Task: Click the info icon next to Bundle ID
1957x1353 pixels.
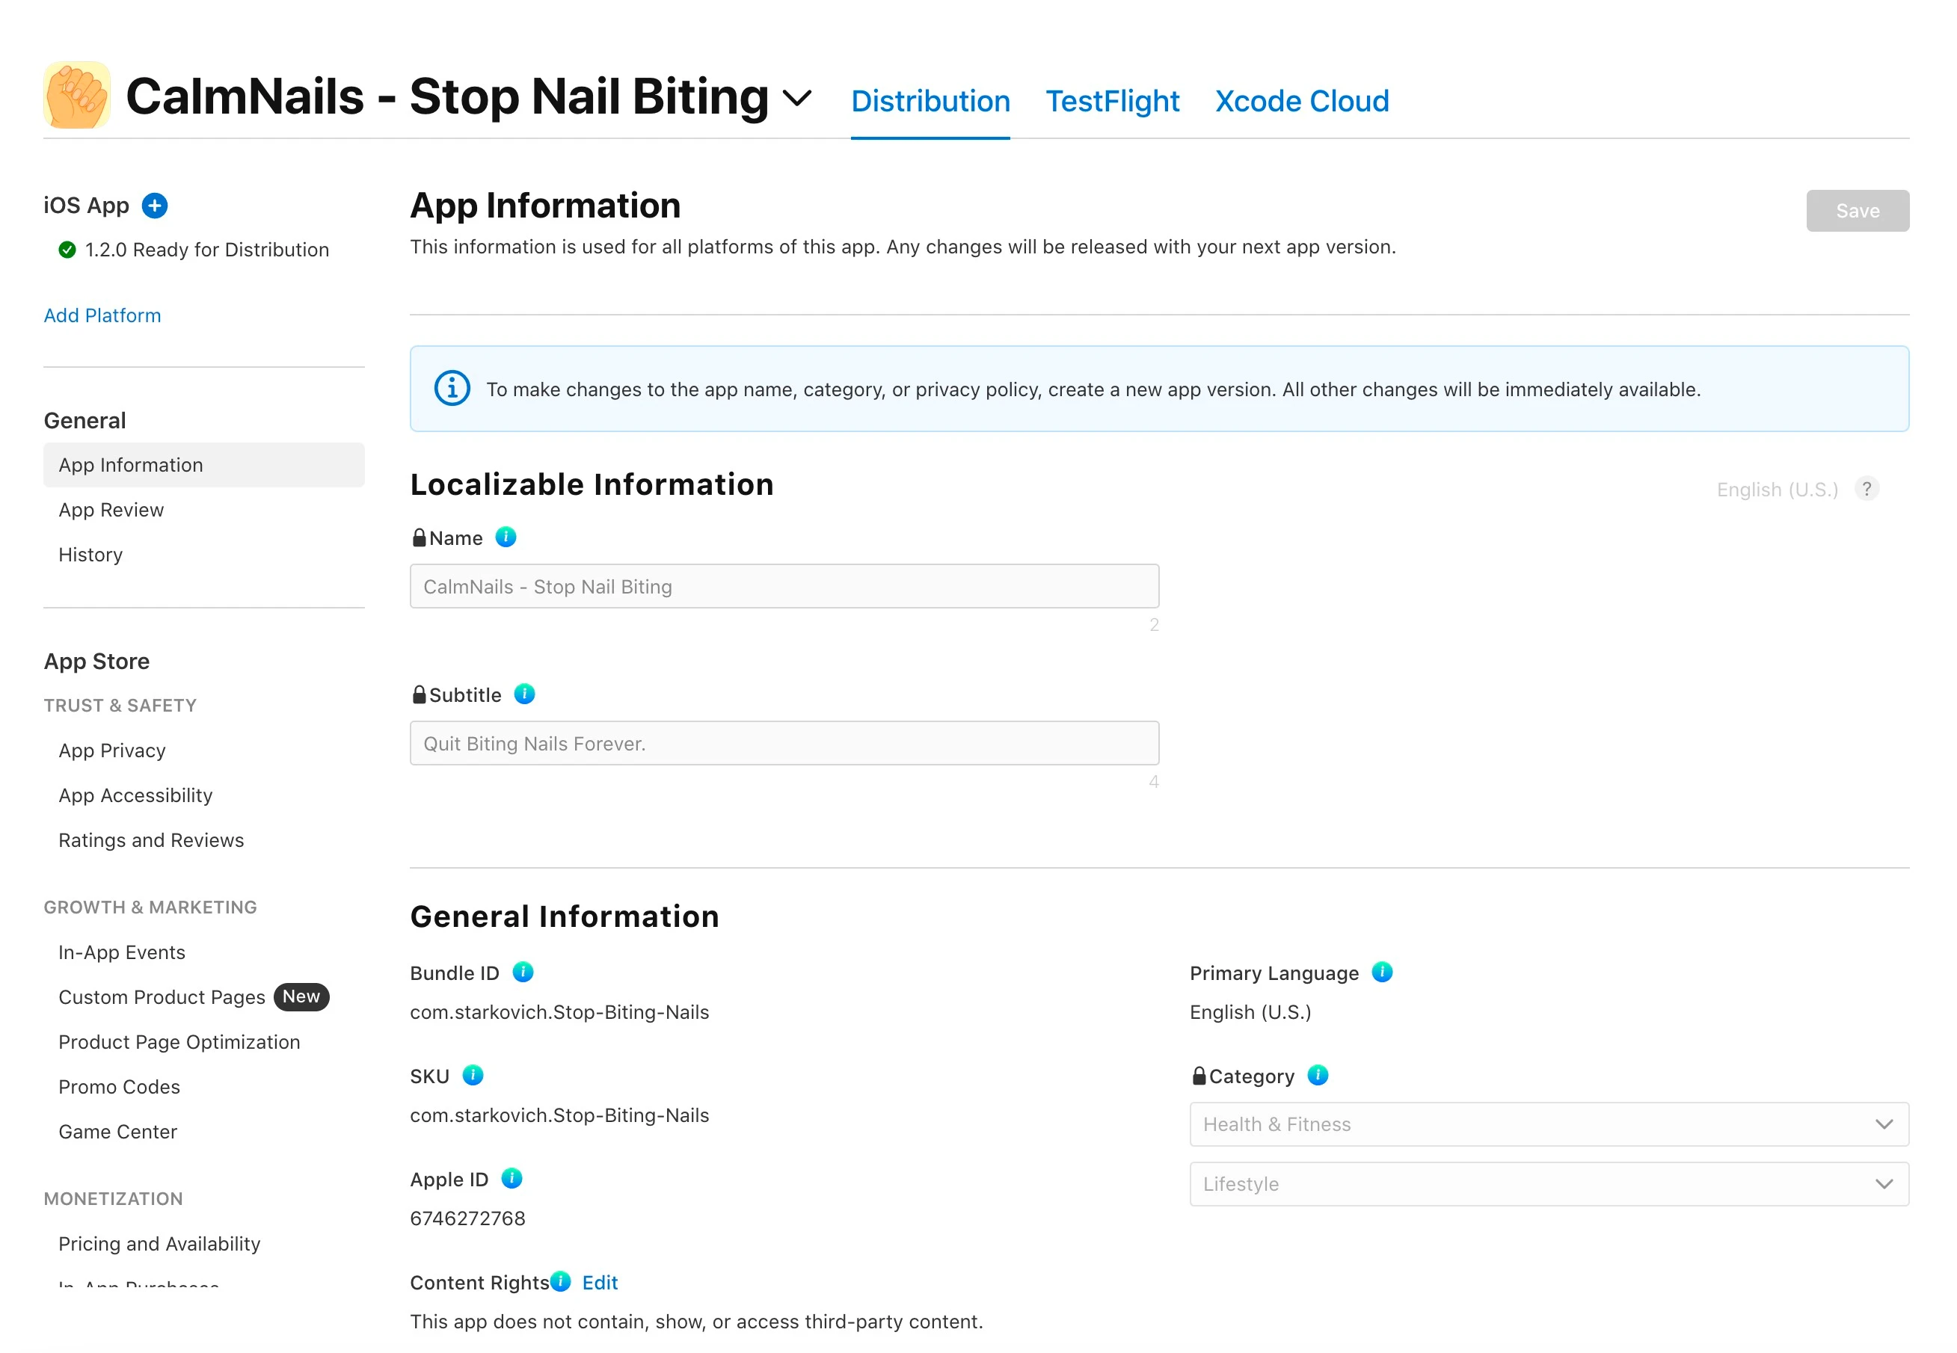Action: 522,972
